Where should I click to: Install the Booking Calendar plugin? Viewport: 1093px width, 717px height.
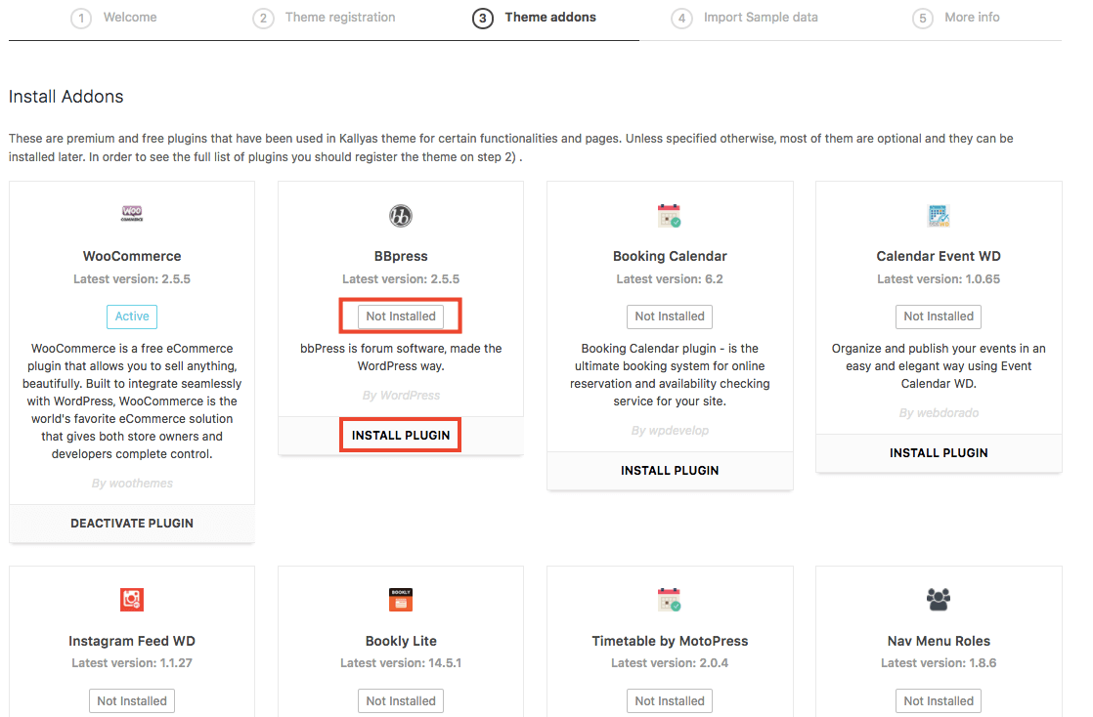tap(670, 470)
